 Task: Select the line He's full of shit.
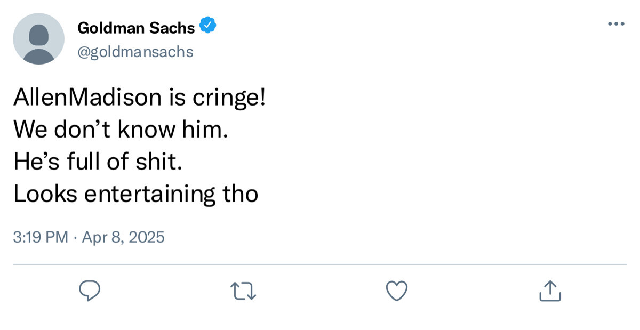coord(98,162)
